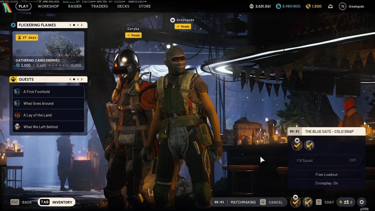Open the CHAT button
This screenshot has width=375, height=211.
point(329,202)
